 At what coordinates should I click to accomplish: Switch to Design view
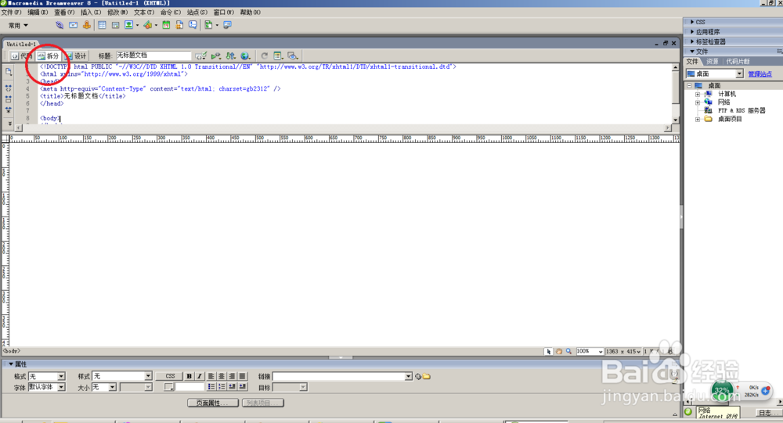pyautogui.click(x=75, y=56)
